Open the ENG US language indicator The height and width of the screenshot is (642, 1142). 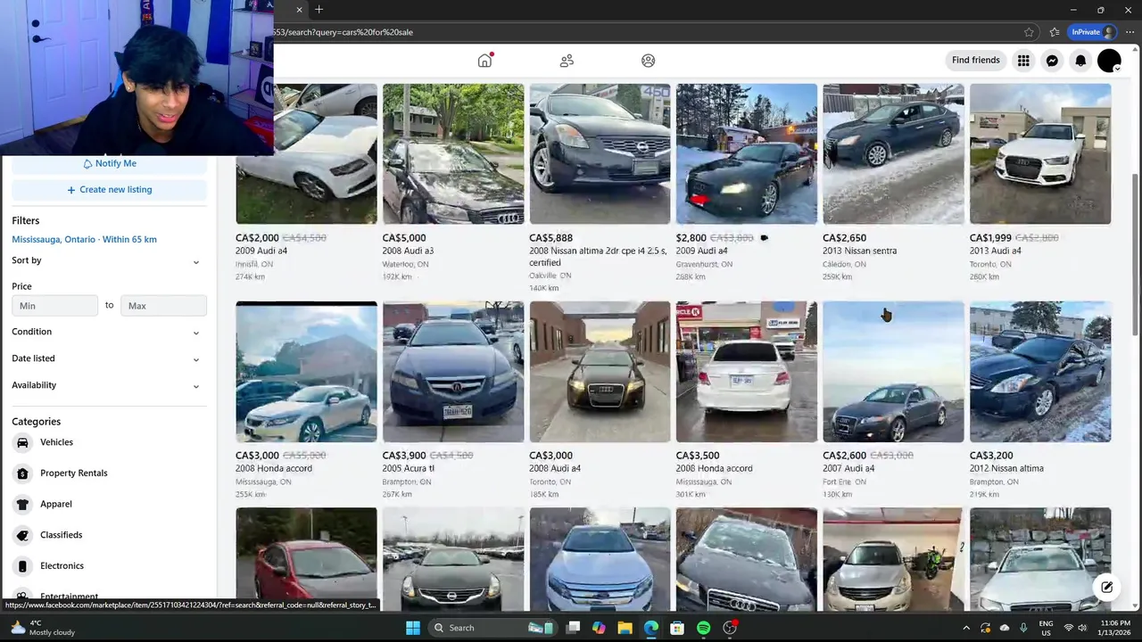[x=1046, y=628]
